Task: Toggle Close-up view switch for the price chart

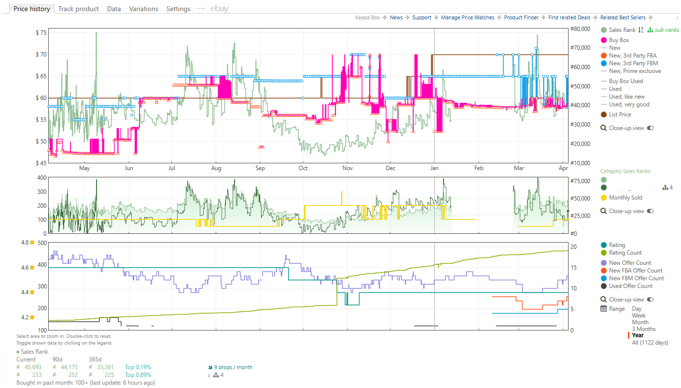Action: coord(651,128)
